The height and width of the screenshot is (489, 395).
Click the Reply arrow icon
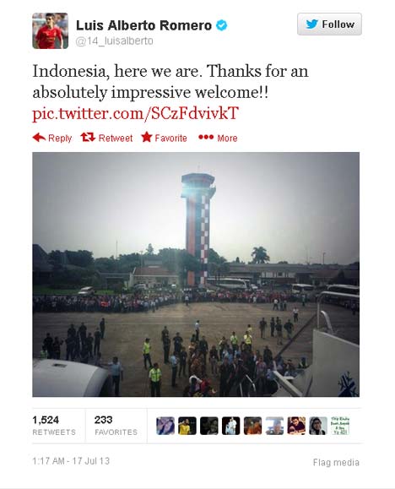coord(39,137)
